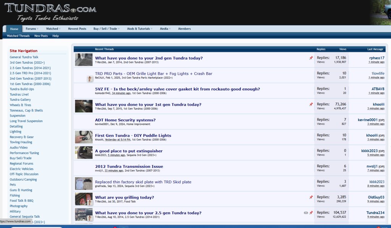Viewport: 391px width, 228px height.
Task: Open Electric Vehicles sidebar link
Action: 21,169
